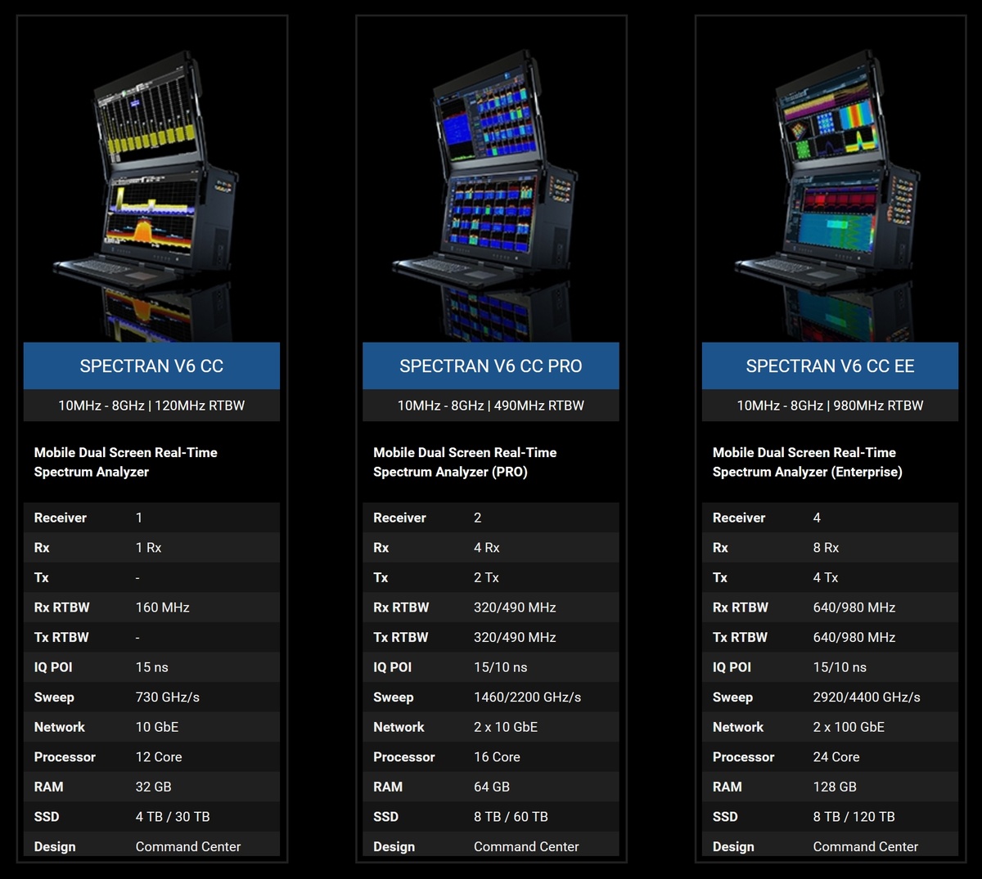Click the 4 Rx value
Viewport: 982px width, 879px height.
pyautogui.click(x=486, y=548)
